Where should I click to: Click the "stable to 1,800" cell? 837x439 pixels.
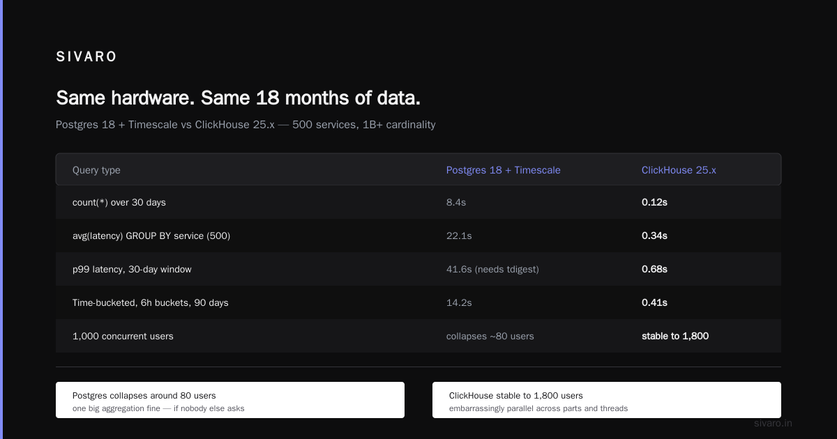click(x=675, y=336)
